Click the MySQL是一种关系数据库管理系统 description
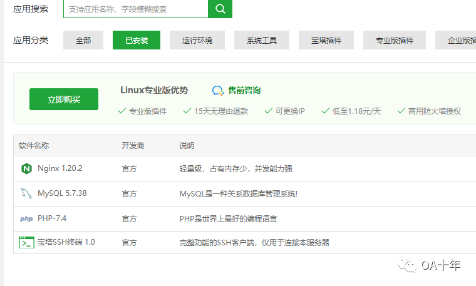Image resolution: width=476 pixels, height=286 pixels. point(239,194)
